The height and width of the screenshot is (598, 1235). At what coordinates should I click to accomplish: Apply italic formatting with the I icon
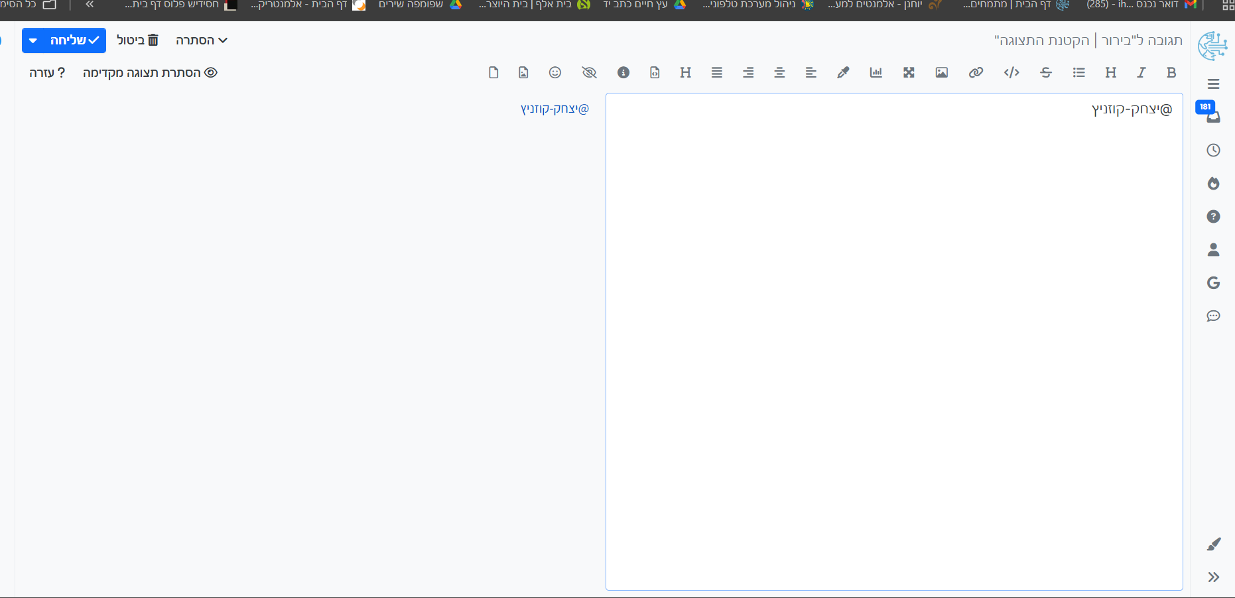click(1141, 73)
